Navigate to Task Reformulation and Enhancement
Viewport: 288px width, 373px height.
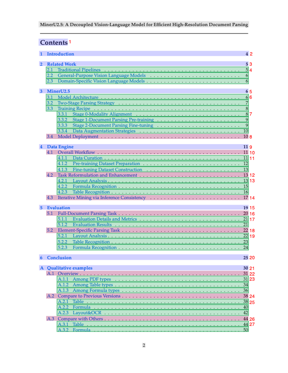click(97, 175)
